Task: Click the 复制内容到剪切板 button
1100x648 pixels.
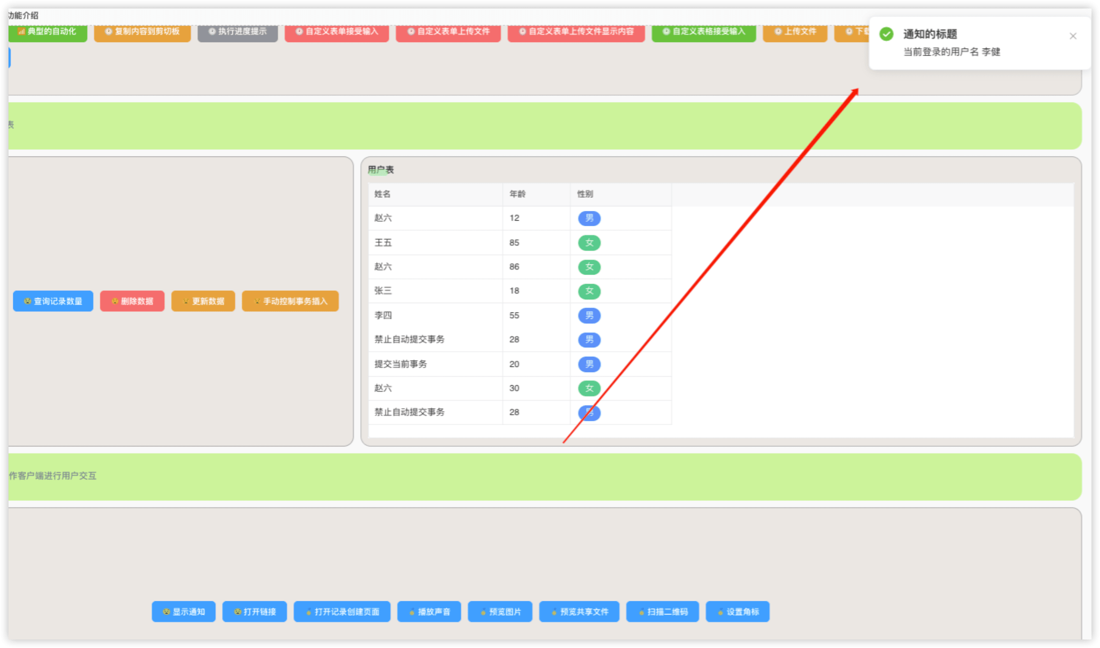Action: pyautogui.click(x=142, y=32)
